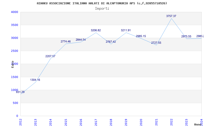Click the chart title AIMAKU ASSOCIAZIONE ITALIANA text
The width and height of the screenshot is (204, 127).
click(102, 3)
